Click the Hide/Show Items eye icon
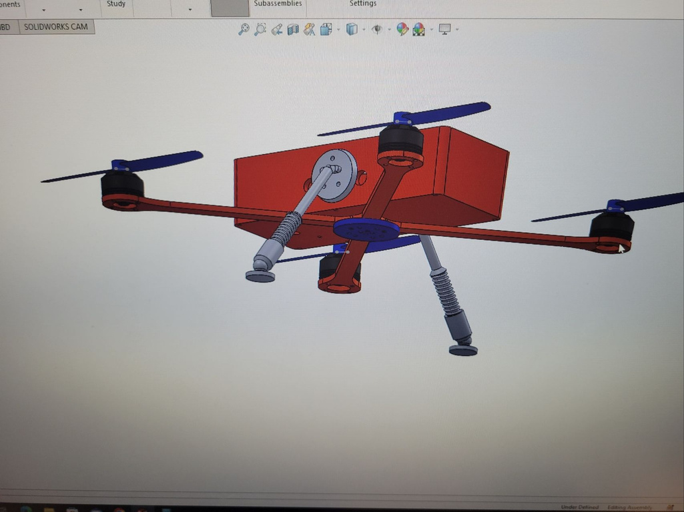The width and height of the screenshot is (684, 512). pos(377,29)
